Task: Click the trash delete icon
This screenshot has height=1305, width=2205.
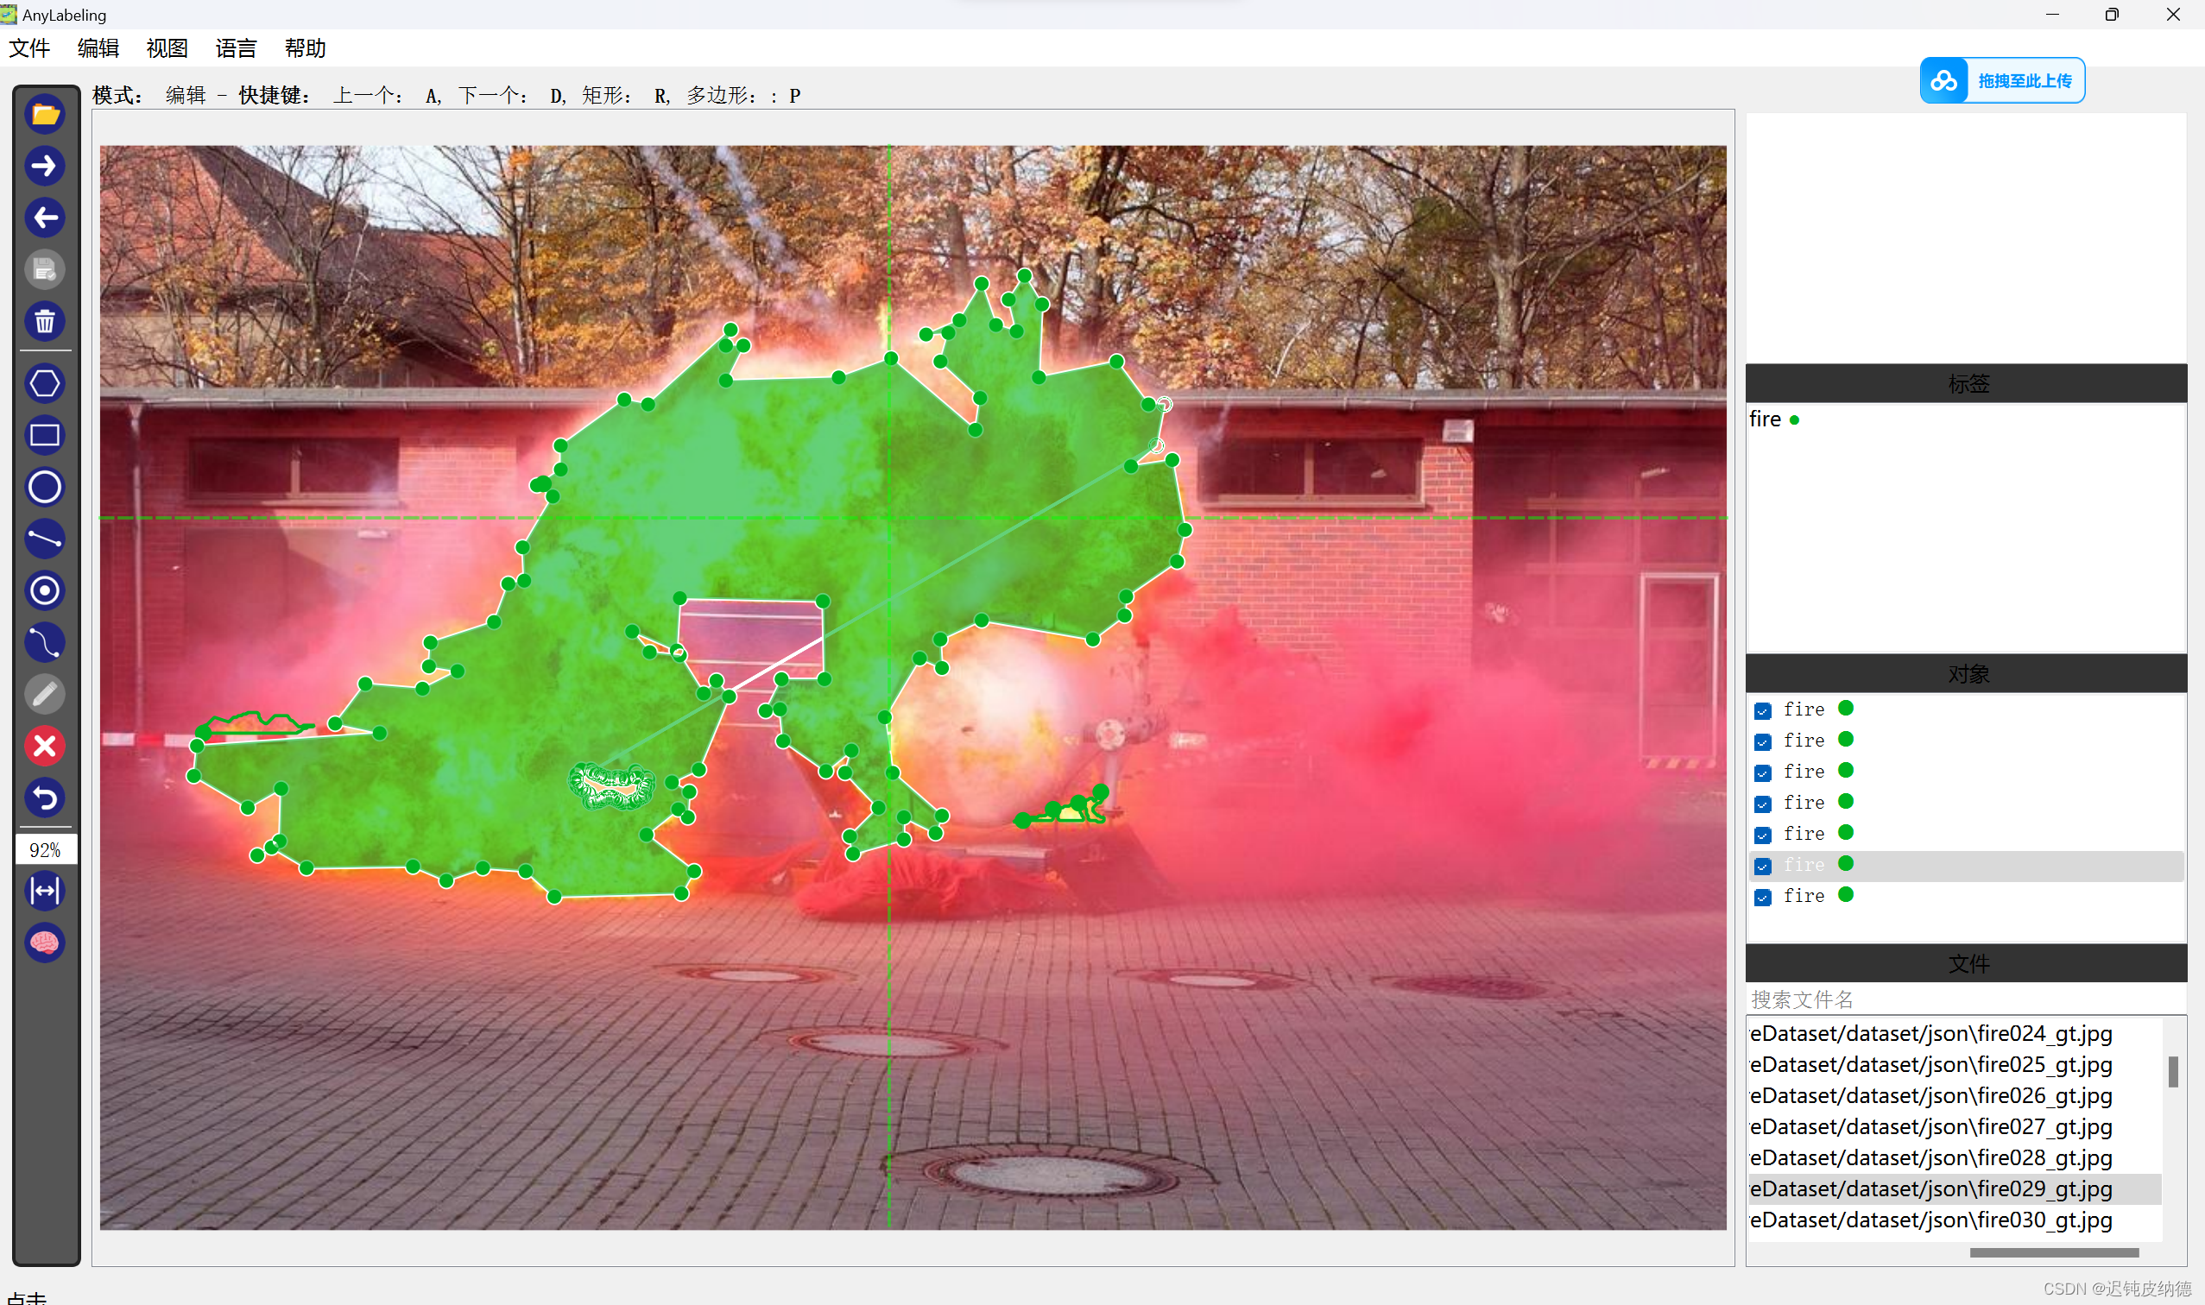Action: click(x=45, y=322)
